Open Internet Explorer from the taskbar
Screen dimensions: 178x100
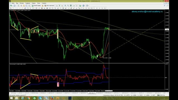[23, 98]
